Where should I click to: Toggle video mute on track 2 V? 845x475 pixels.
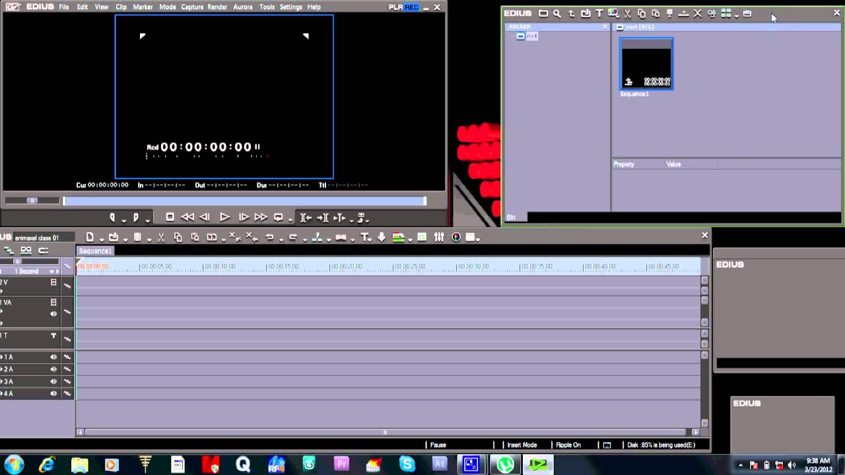(x=53, y=282)
